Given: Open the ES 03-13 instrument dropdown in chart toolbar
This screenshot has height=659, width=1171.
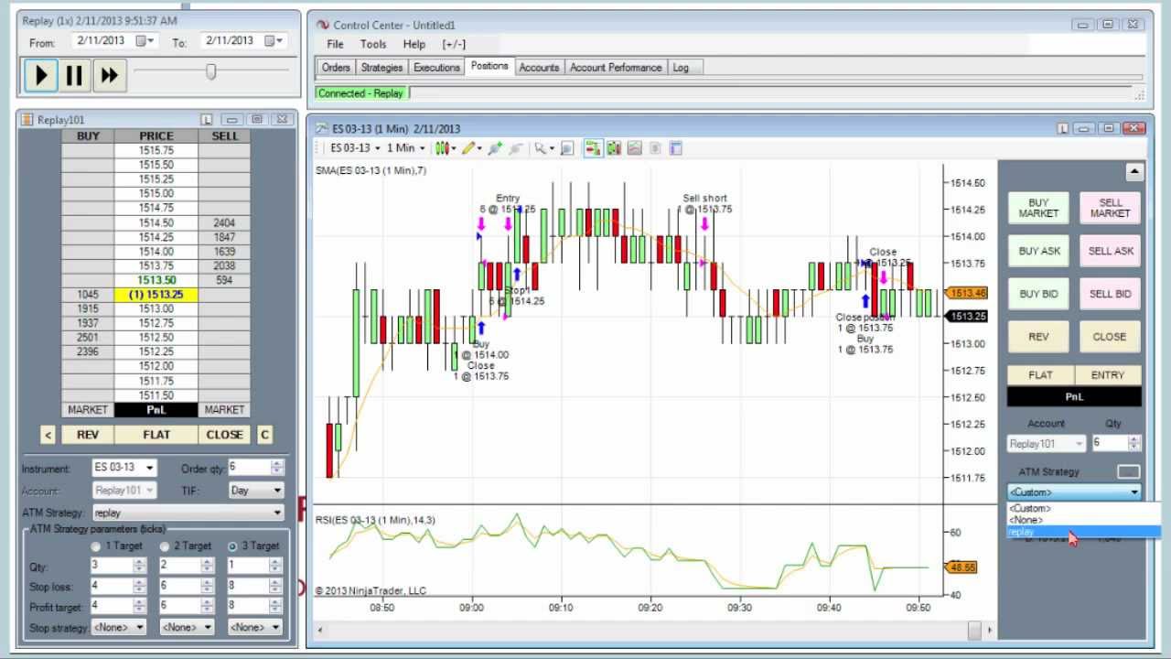Looking at the screenshot, I should click(354, 148).
